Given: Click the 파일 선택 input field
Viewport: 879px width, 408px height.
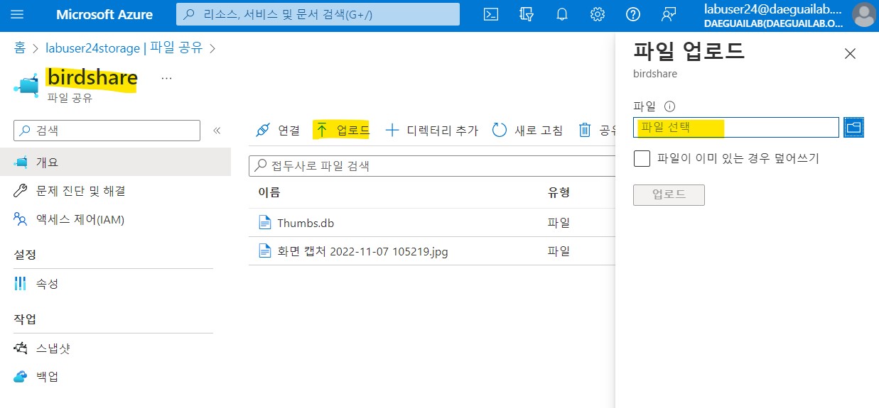Looking at the screenshot, I should pyautogui.click(x=736, y=128).
